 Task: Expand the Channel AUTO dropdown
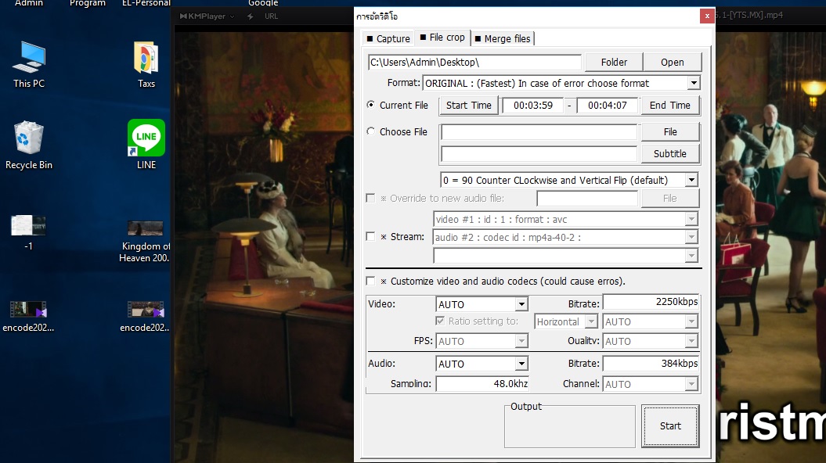pyautogui.click(x=691, y=384)
